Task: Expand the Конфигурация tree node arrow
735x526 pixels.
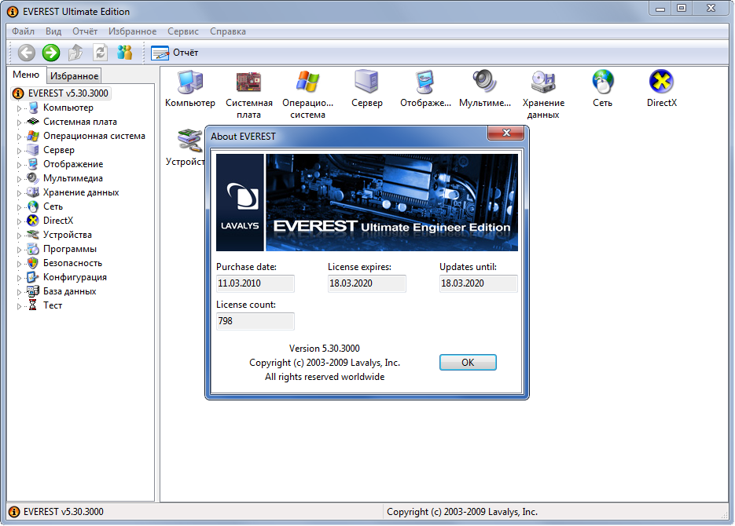Action: (x=19, y=277)
